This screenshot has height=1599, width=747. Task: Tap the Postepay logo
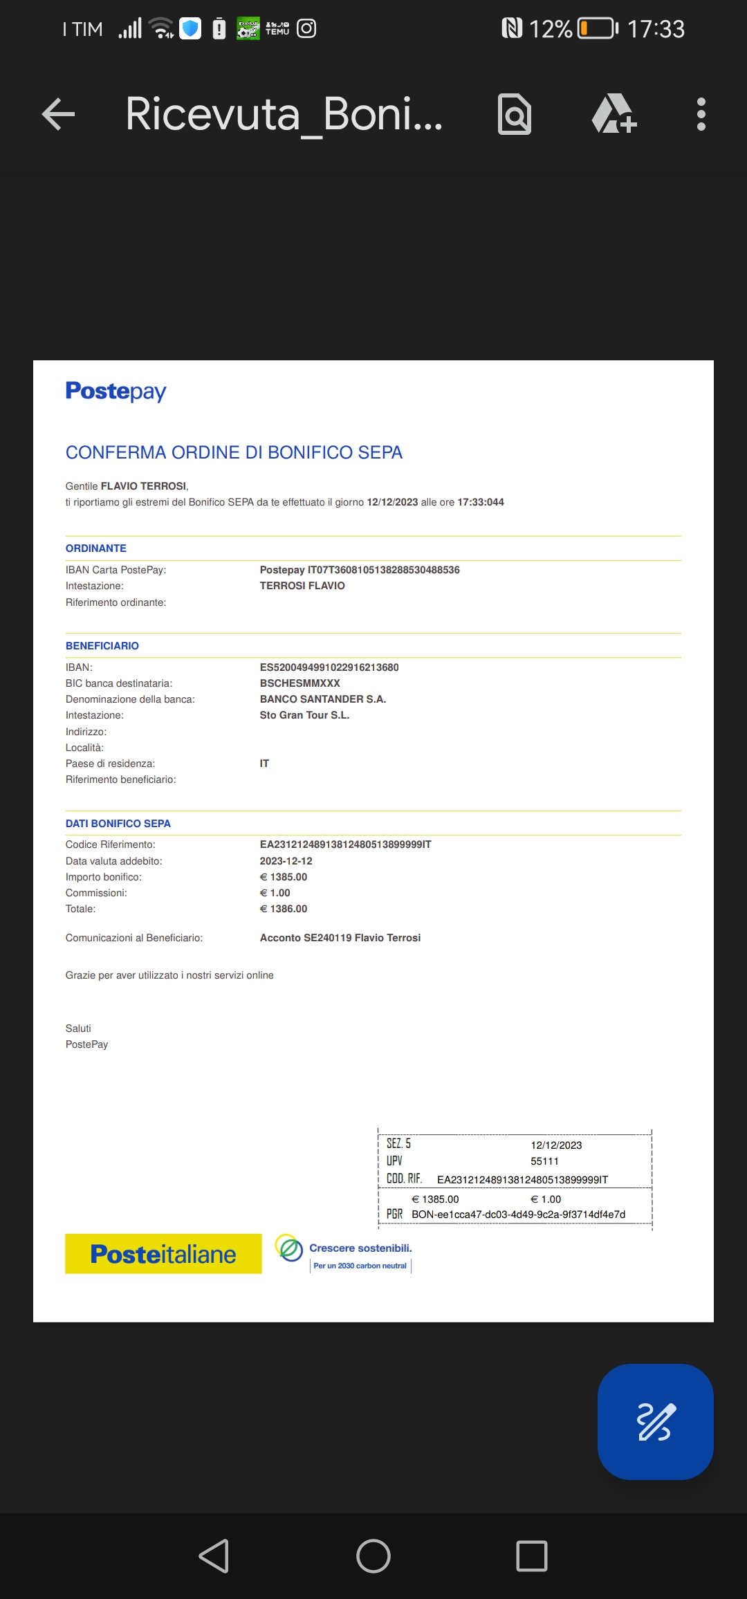pyautogui.click(x=116, y=391)
